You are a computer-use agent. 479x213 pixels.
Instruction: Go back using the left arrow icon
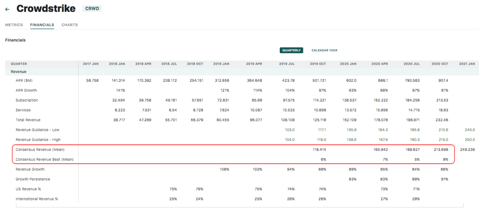pos(7,9)
